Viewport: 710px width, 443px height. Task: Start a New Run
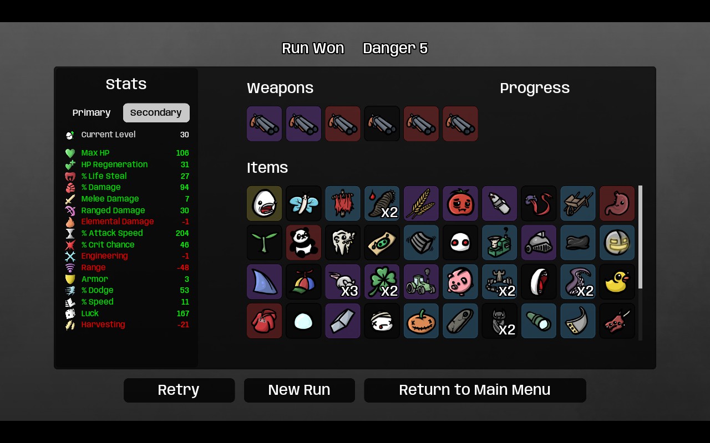tap(300, 390)
